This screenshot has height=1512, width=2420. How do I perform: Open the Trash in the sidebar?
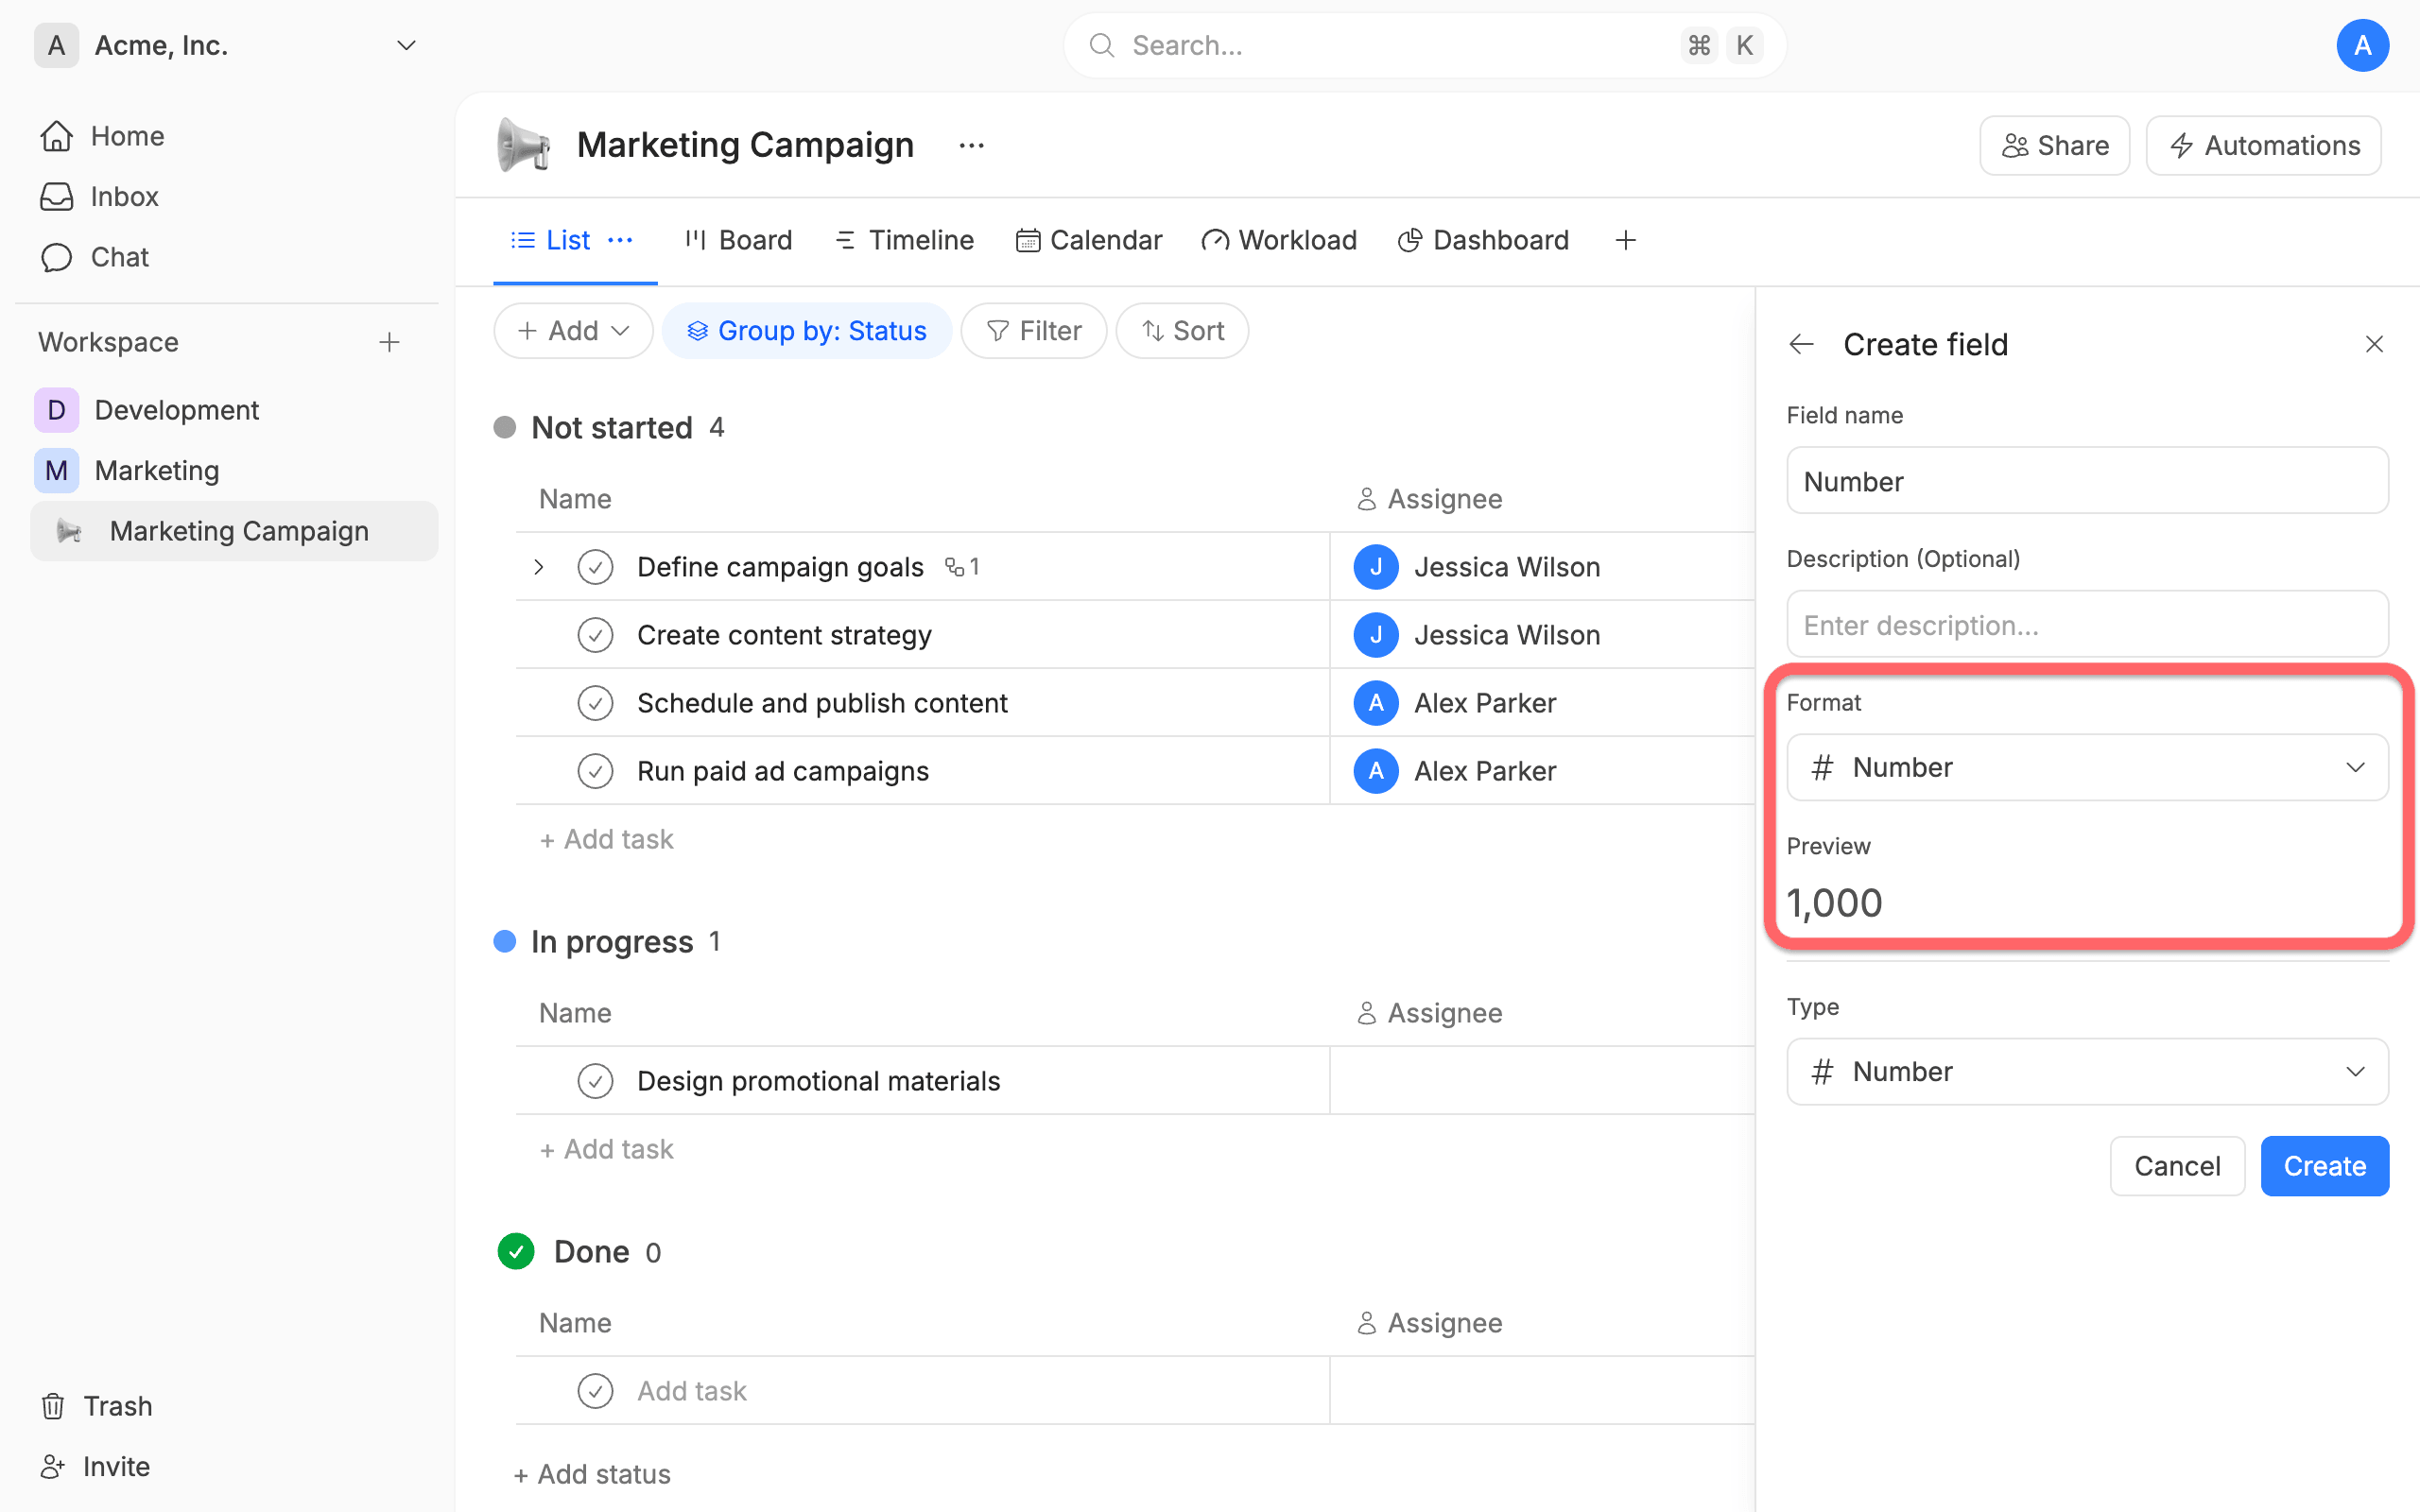point(97,1405)
